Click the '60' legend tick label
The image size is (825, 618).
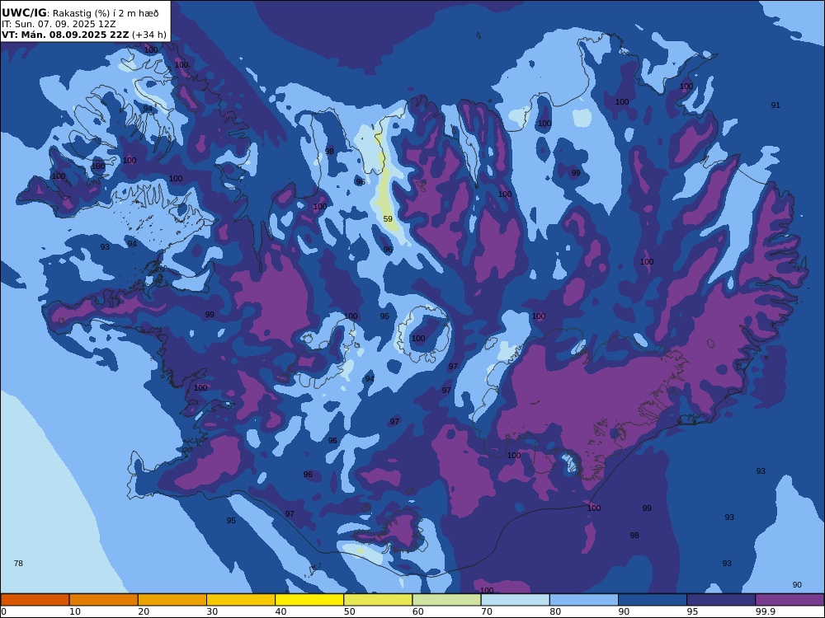(418, 611)
